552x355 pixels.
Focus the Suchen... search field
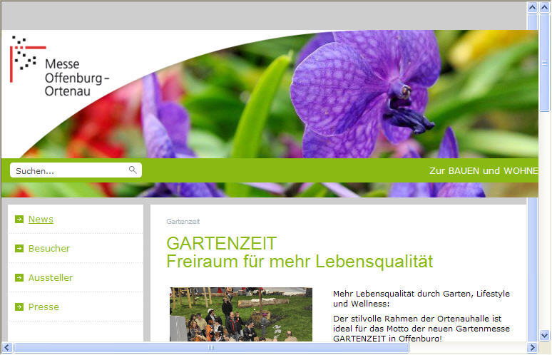click(76, 170)
